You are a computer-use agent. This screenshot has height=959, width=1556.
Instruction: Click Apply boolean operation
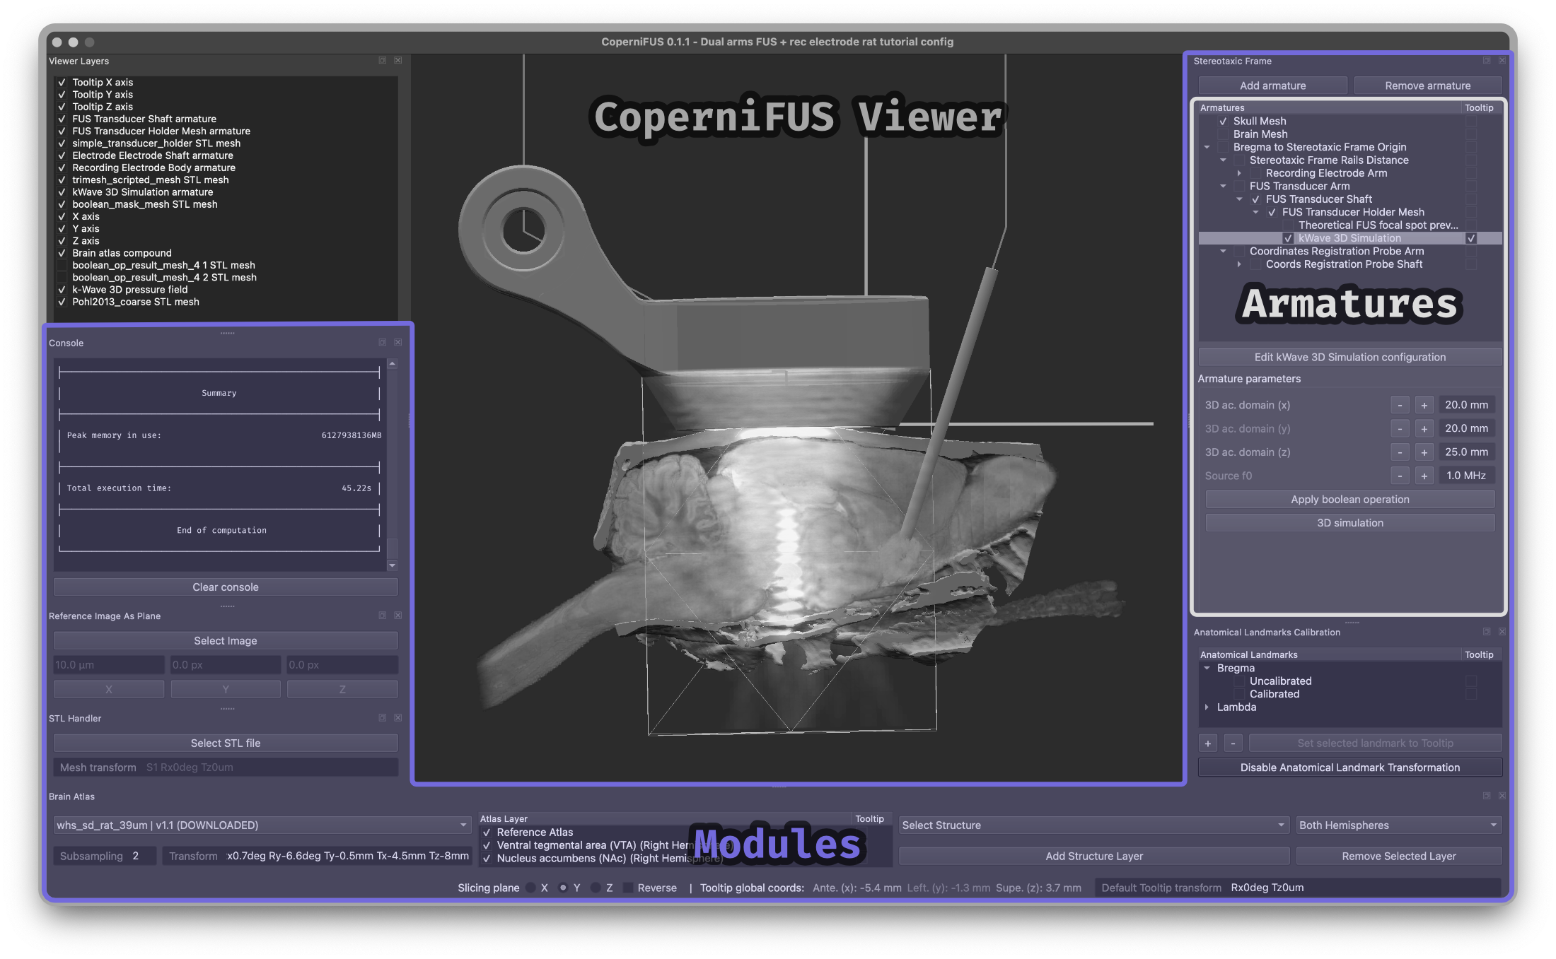(1349, 500)
